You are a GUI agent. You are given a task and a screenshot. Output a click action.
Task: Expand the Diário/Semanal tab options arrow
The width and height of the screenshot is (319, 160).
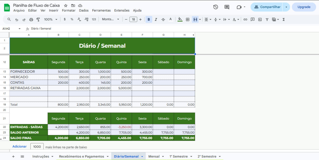[x=142, y=157]
